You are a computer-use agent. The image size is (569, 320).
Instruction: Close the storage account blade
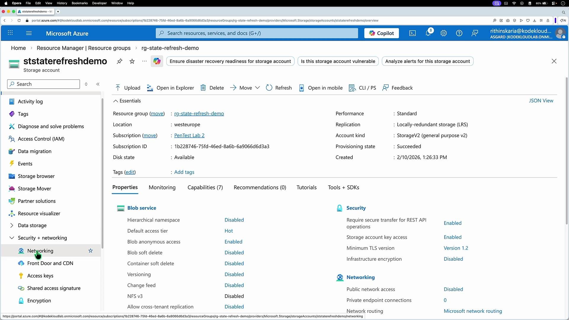pos(554,61)
